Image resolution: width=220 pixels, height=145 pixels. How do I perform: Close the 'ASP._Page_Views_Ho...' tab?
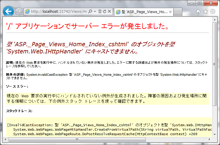tap(170, 12)
